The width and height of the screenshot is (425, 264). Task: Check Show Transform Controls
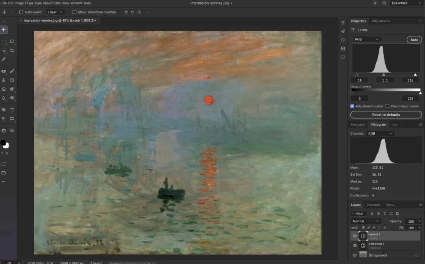click(x=74, y=12)
